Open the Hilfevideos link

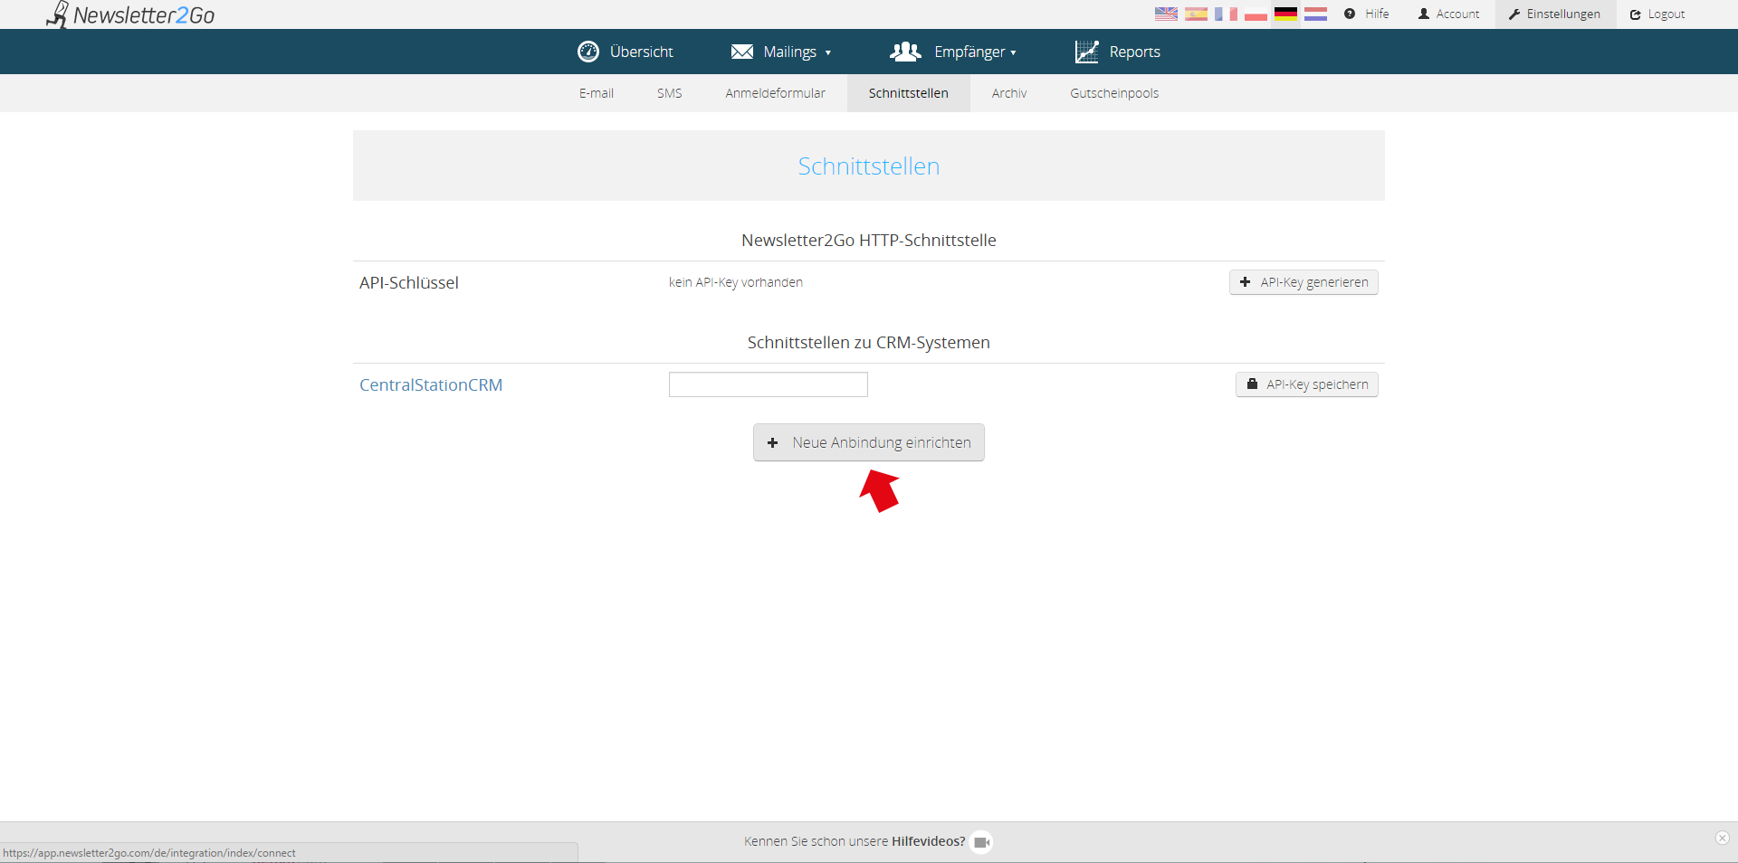pyautogui.click(x=929, y=841)
